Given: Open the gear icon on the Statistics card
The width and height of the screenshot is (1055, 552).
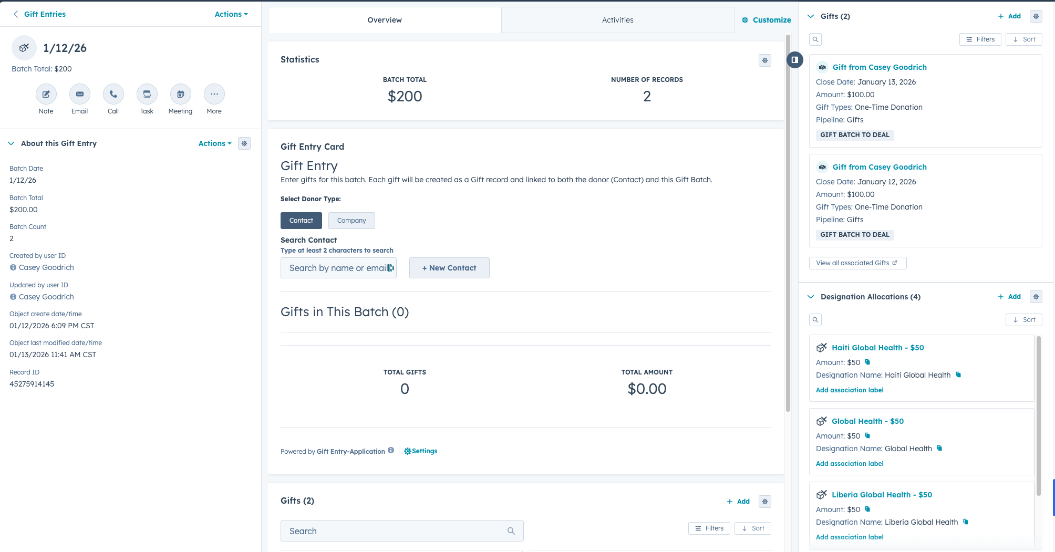Looking at the screenshot, I should pyautogui.click(x=764, y=60).
